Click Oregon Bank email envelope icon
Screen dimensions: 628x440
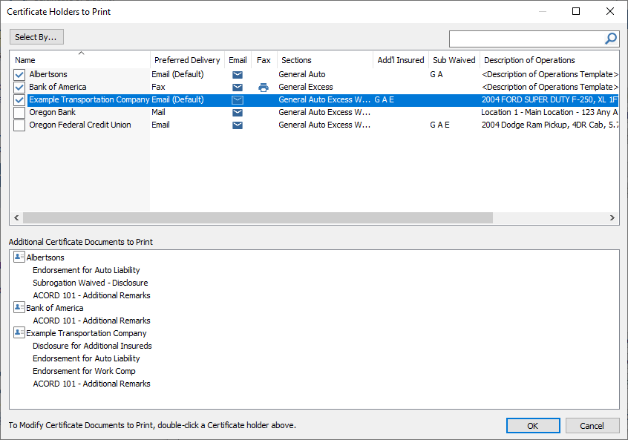238,113
